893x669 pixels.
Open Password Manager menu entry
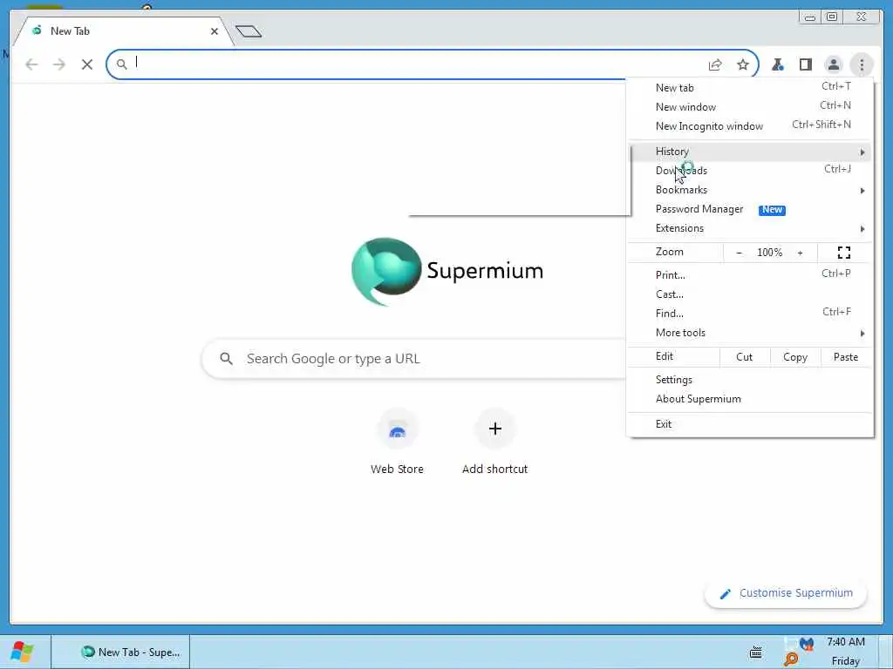click(x=749, y=209)
